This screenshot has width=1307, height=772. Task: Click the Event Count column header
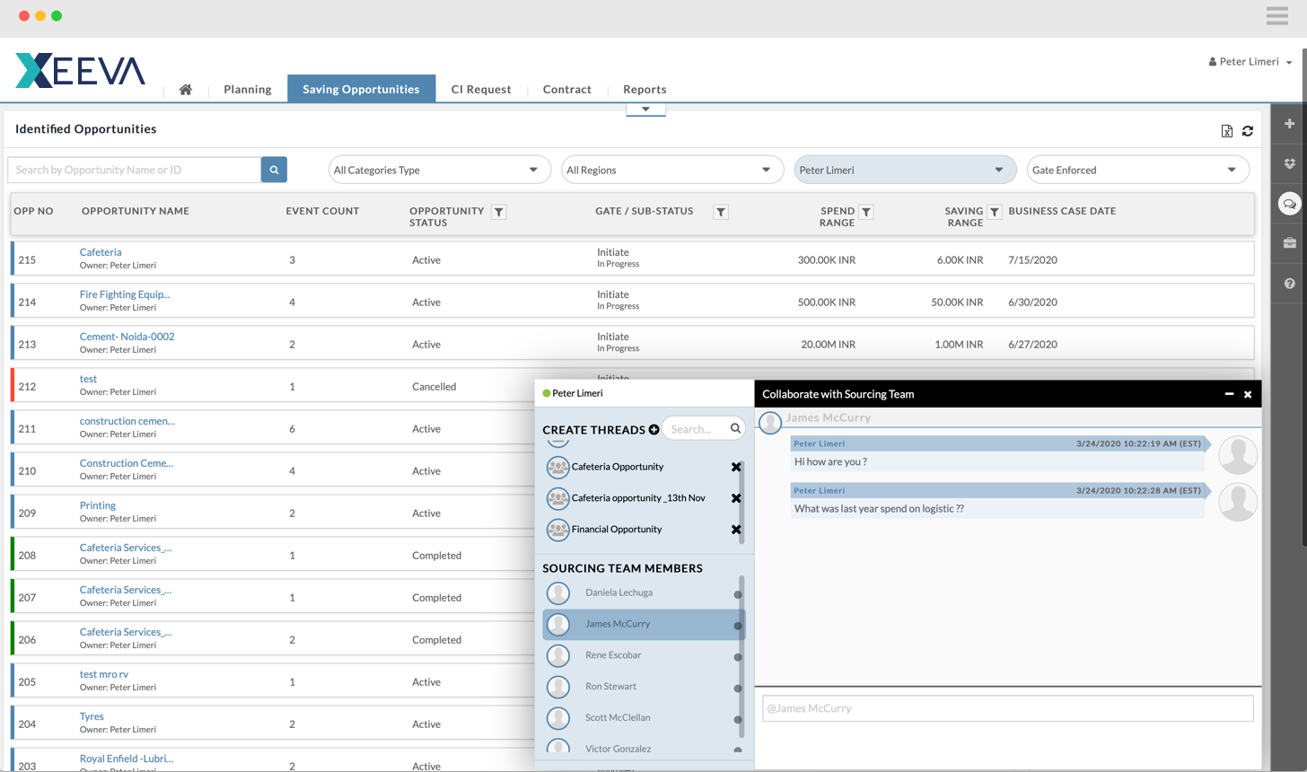pos(322,211)
